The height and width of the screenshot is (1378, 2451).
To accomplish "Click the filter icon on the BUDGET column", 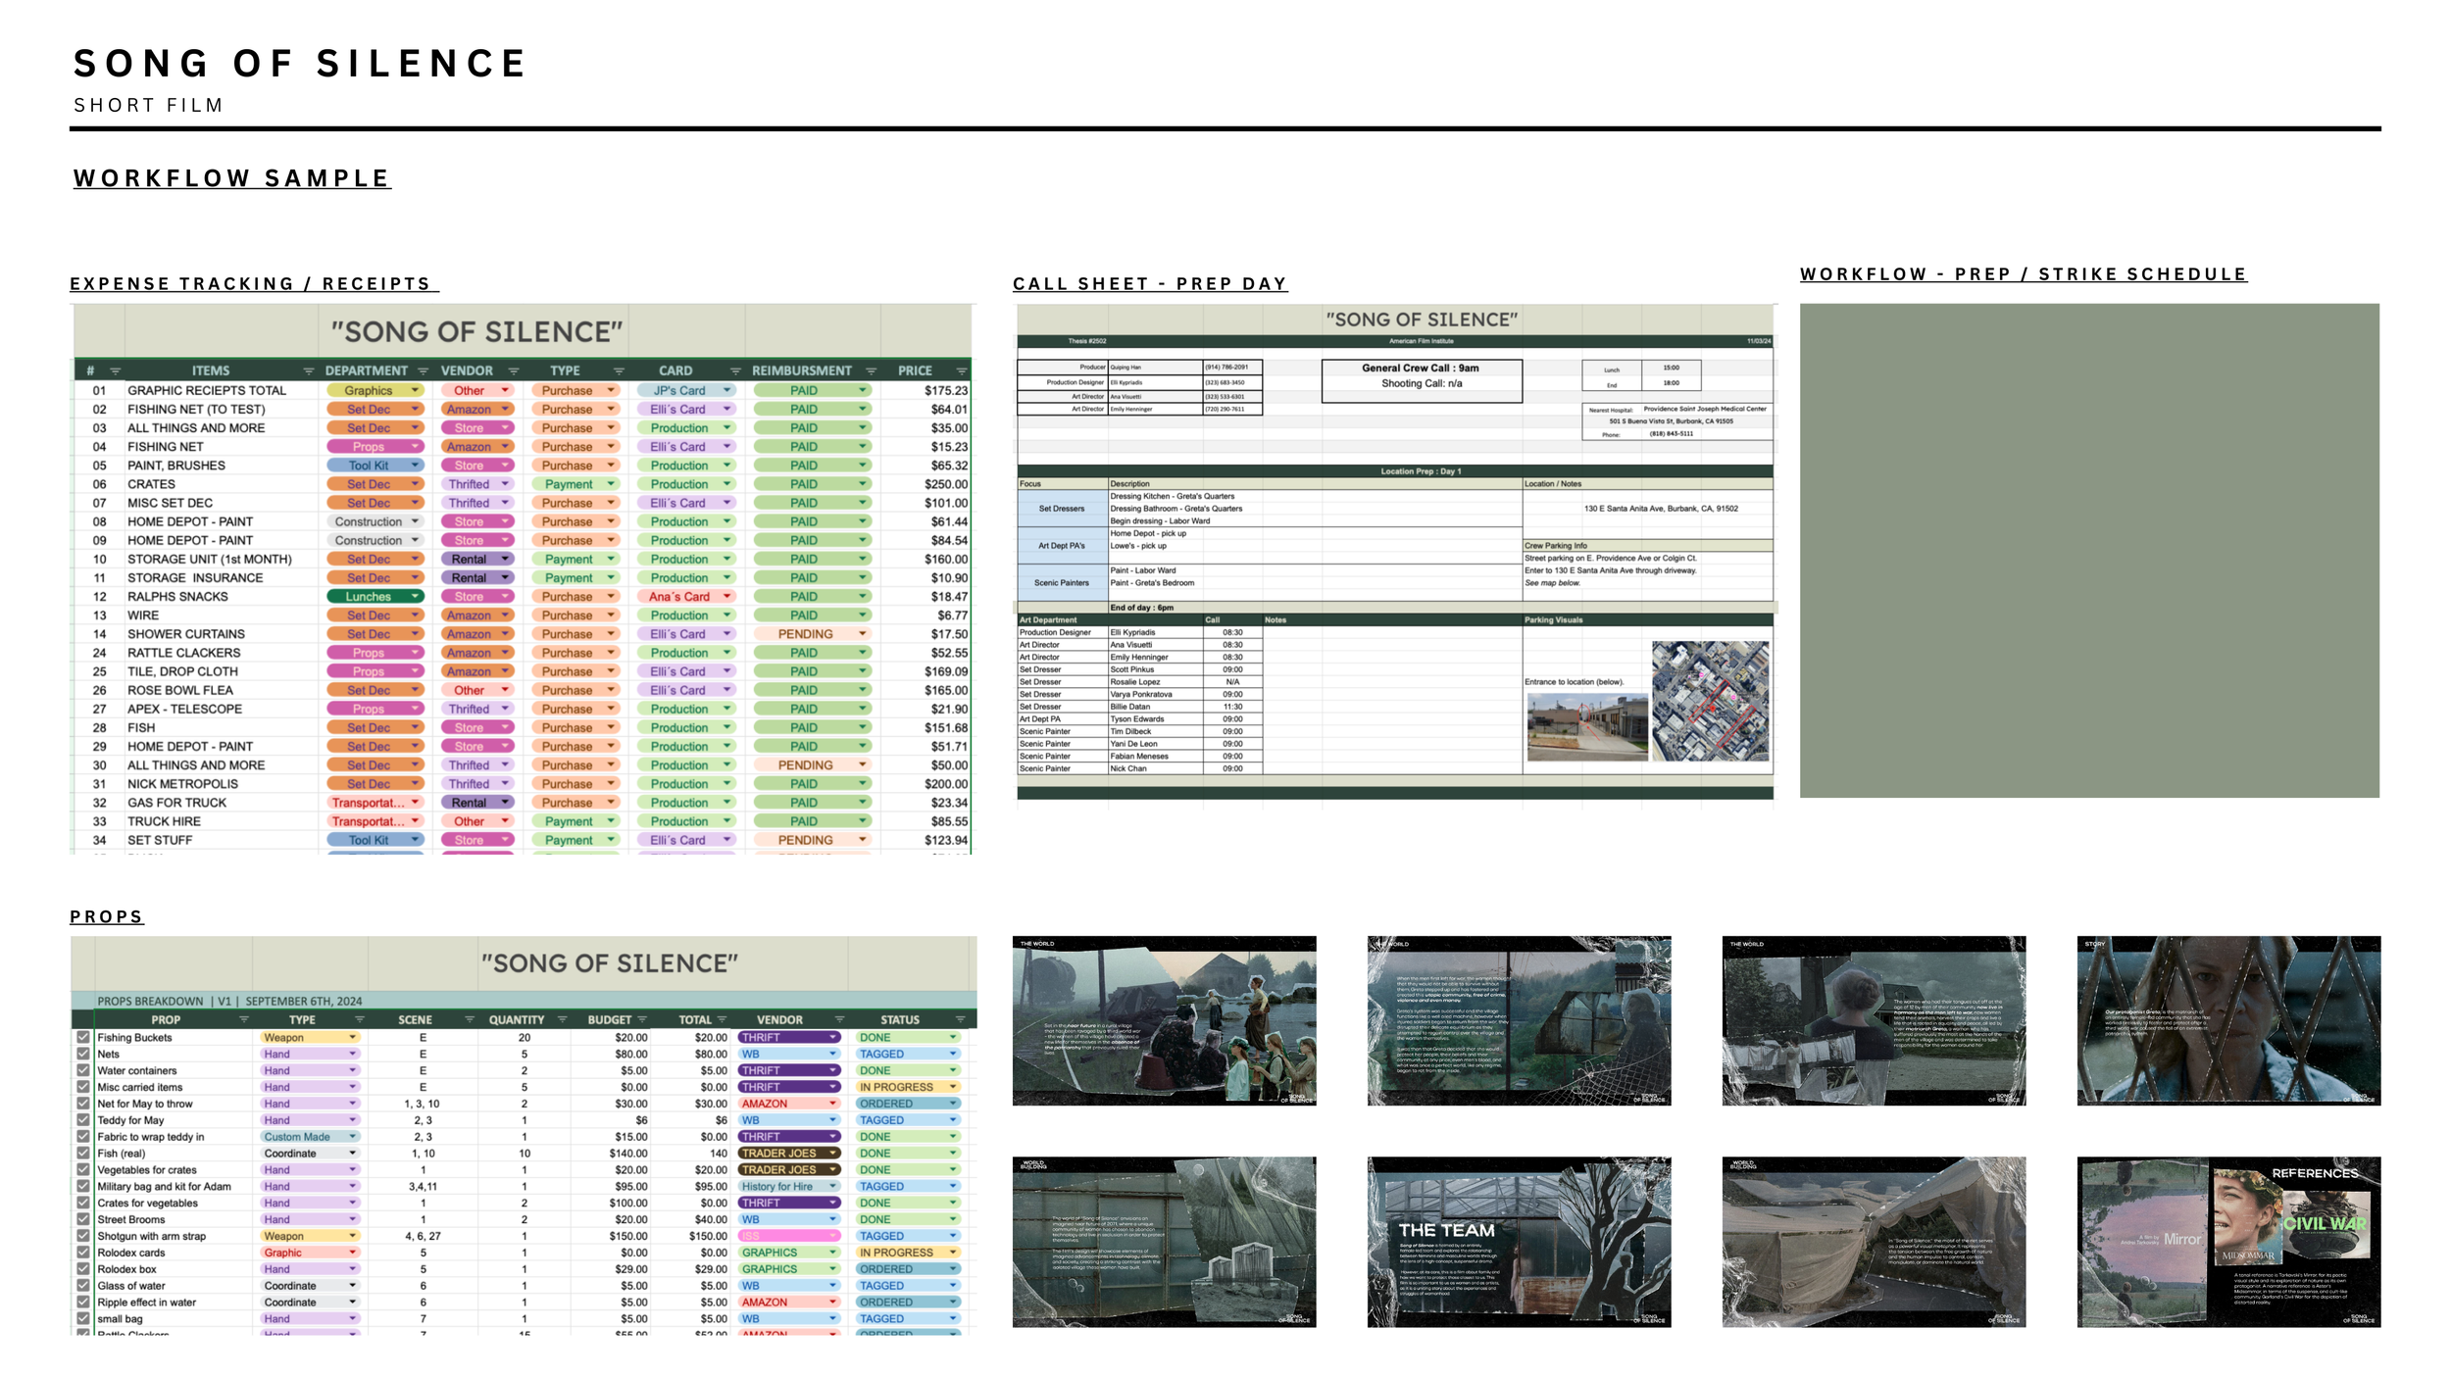I will [641, 1019].
